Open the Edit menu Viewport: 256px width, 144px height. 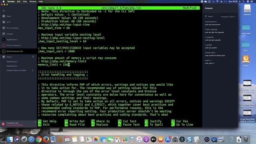pyautogui.click(x=19, y=2)
